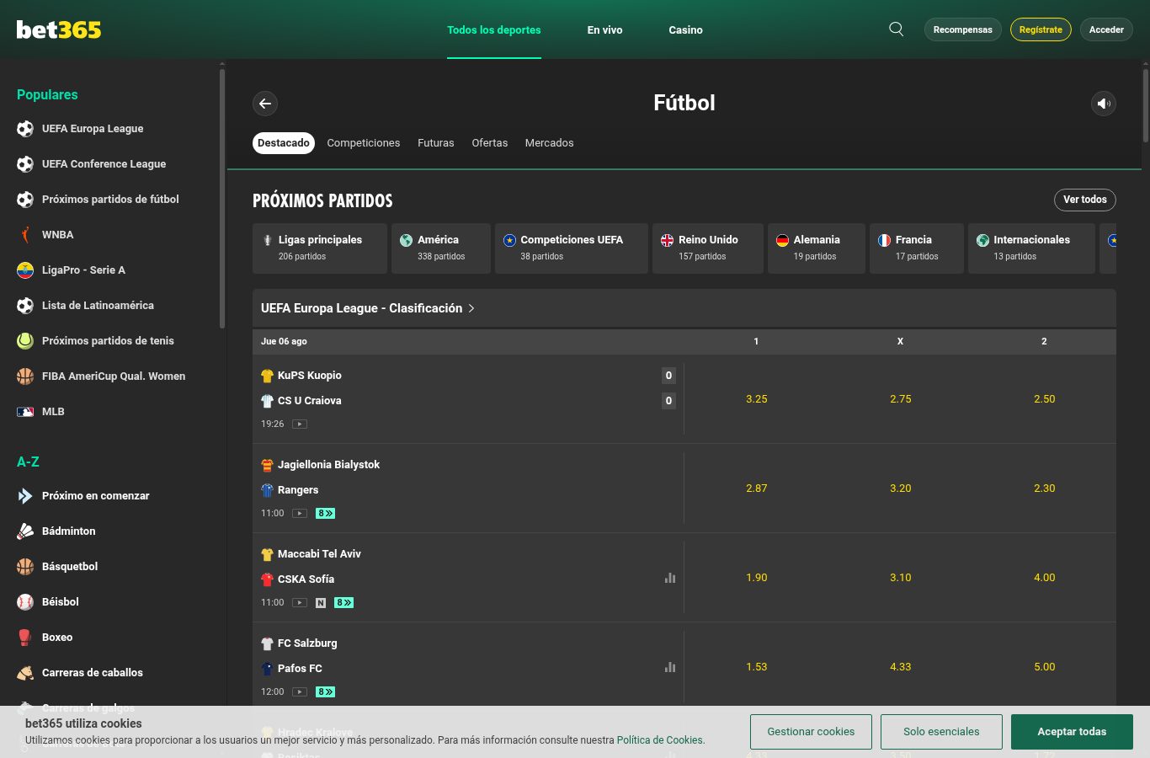Click the bet365 logo

click(x=59, y=29)
